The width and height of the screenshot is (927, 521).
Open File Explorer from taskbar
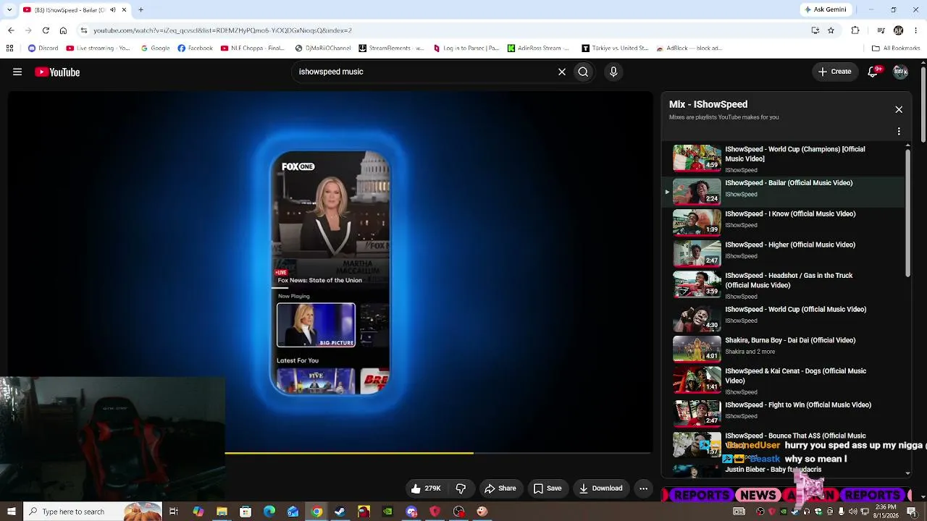coord(222,512)
